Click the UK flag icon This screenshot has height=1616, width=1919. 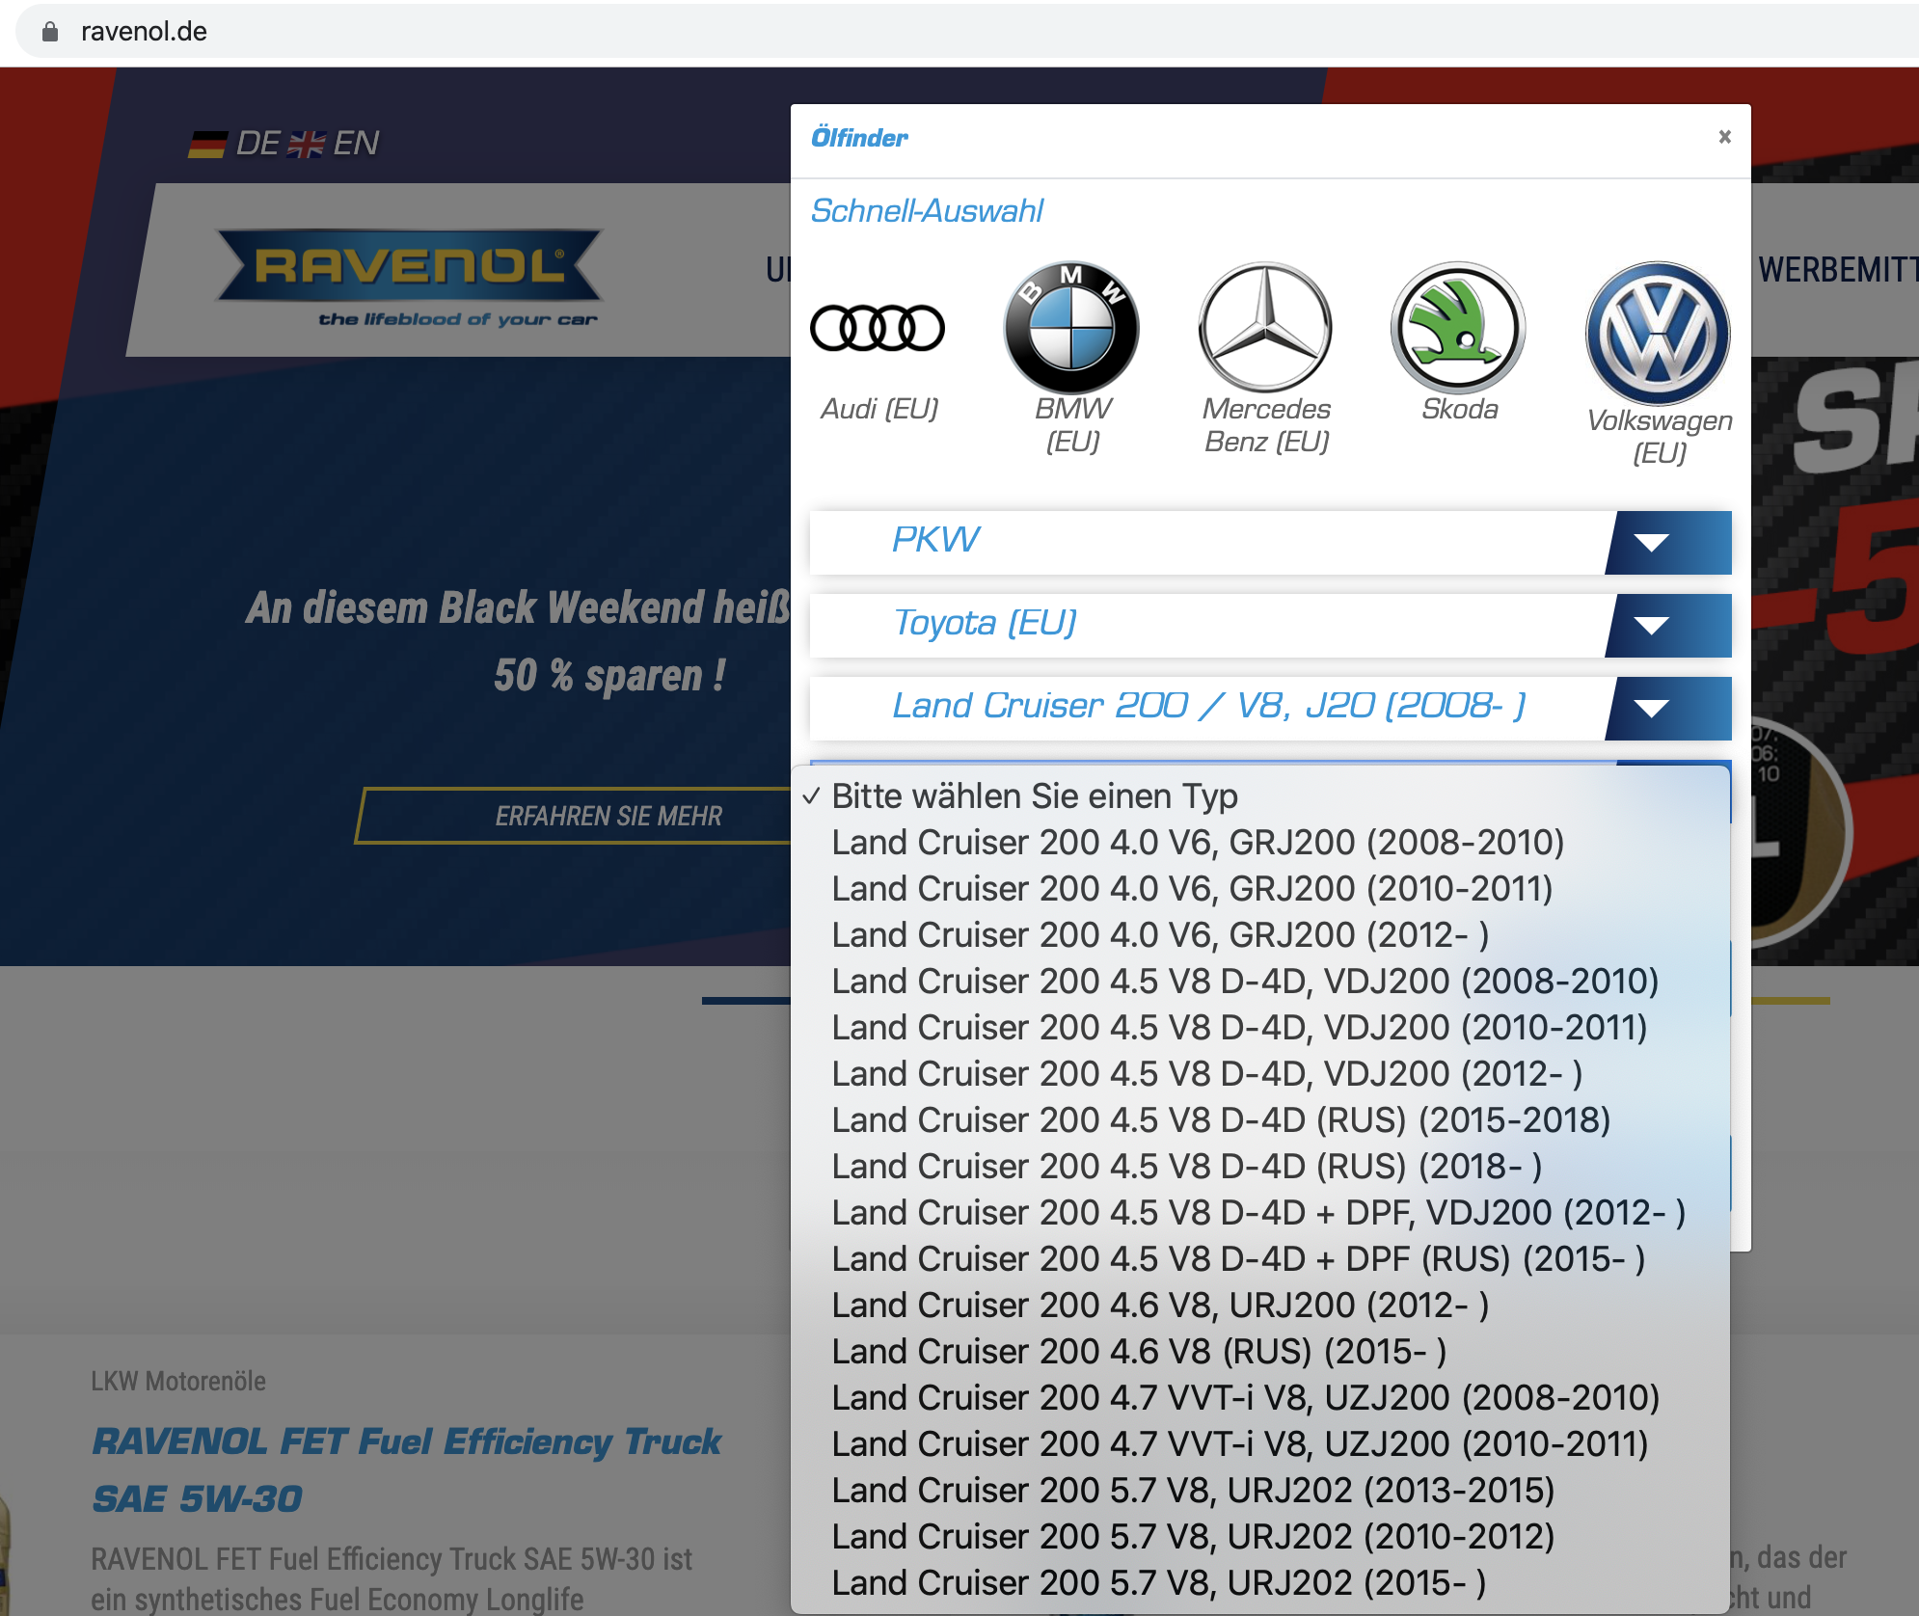point(307,145)
